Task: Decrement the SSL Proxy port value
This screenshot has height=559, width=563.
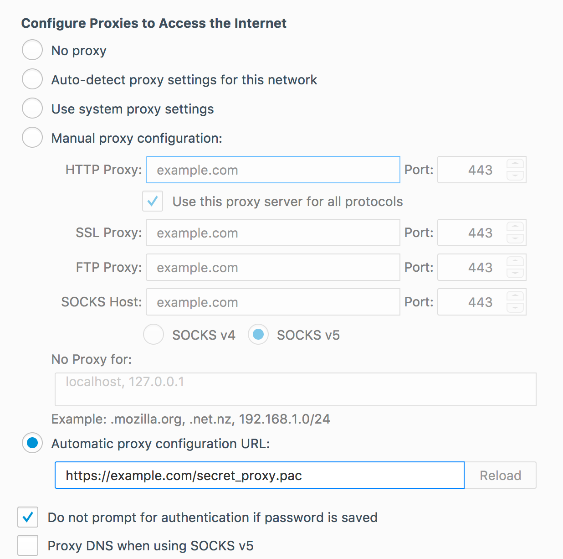Action: tap(515, 238)
